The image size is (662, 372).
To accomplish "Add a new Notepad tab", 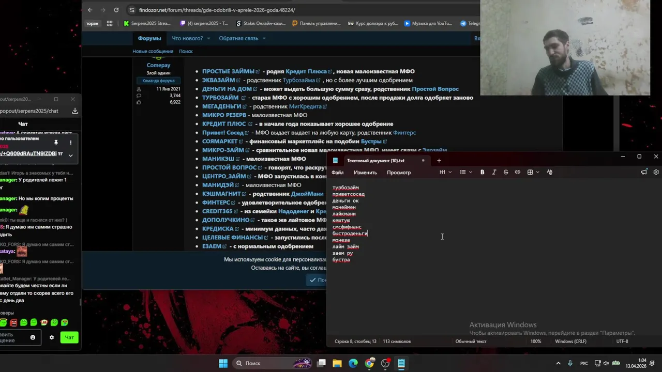I will click(x=439, y=161).
